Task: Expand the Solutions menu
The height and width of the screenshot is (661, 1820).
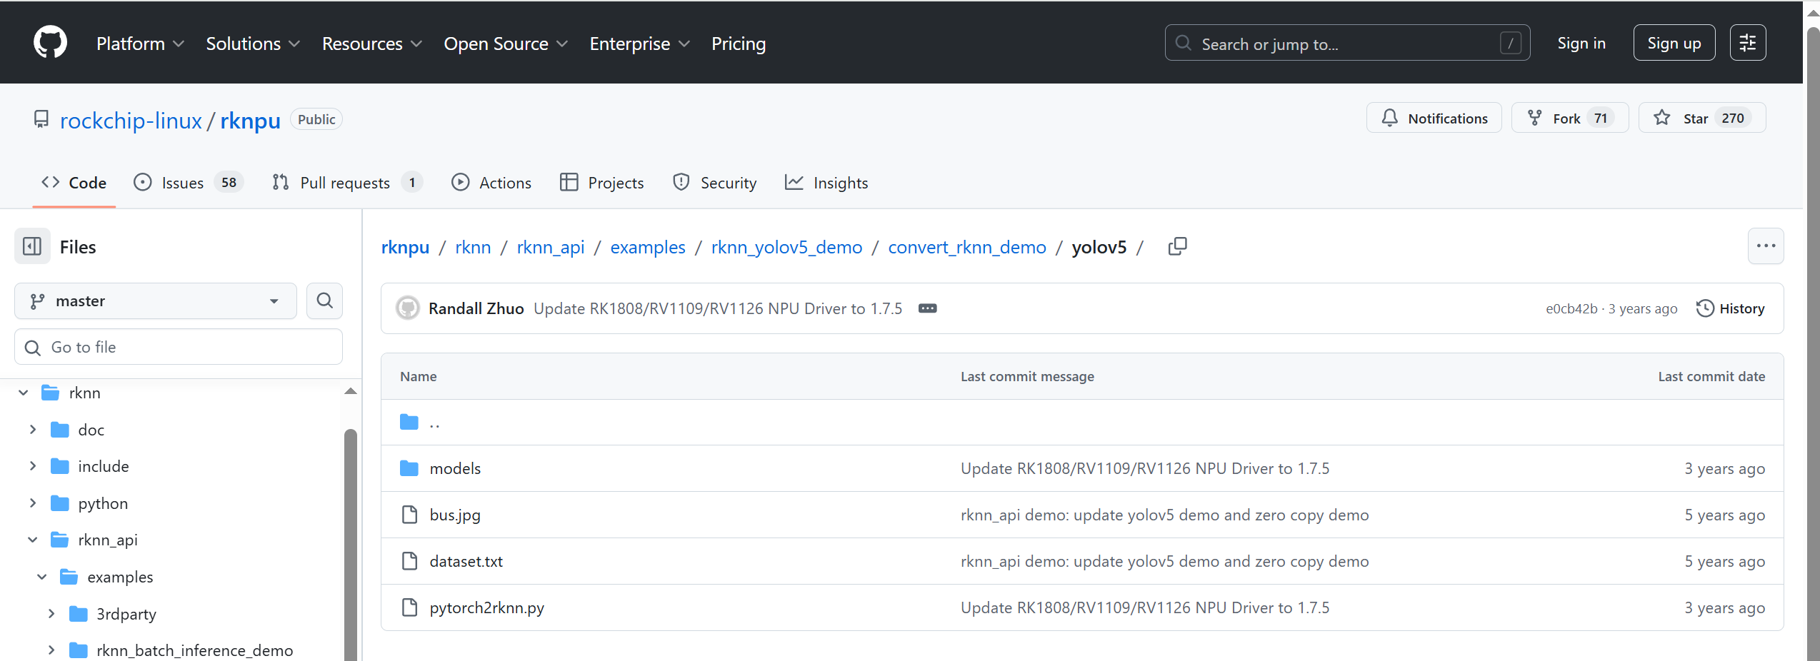Action: click(253, 44)
